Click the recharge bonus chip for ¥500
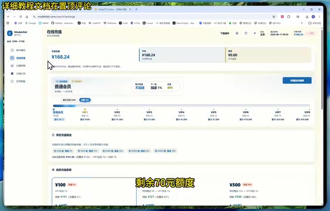 point(87,151)
